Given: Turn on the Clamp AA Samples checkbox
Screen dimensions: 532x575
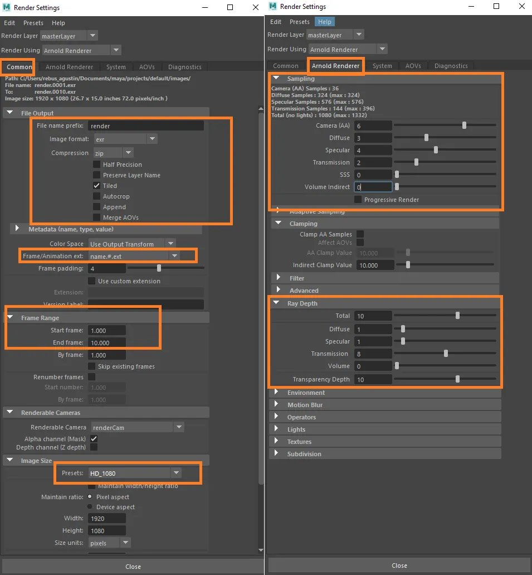Looking at the screenshot, I should (360, 234).
